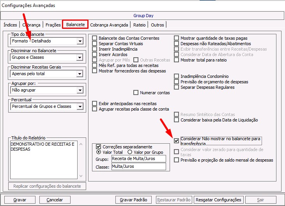285x206 pixels.
Task: Select Valor Total radio button
Action: tap(98, 152)
